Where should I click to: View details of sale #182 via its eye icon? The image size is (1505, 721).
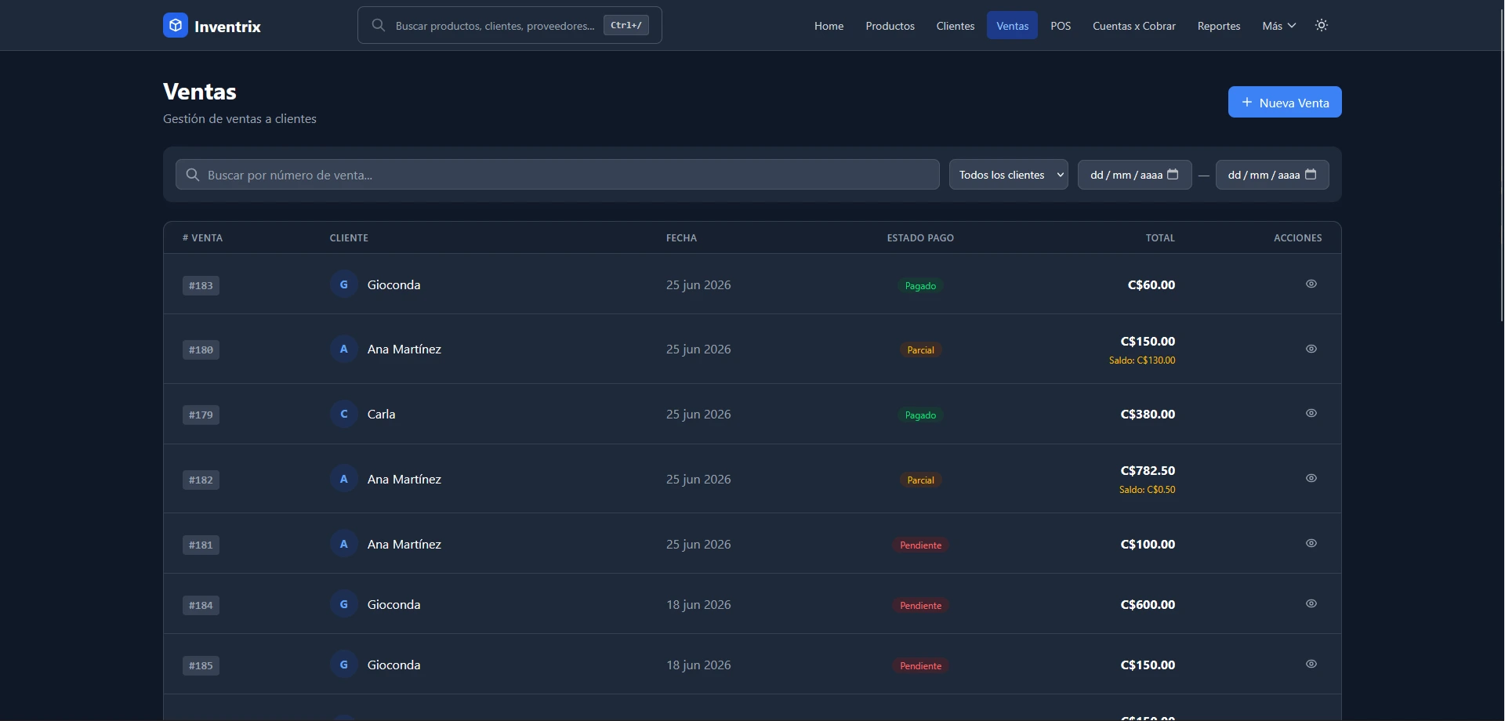click(1311, 478)
